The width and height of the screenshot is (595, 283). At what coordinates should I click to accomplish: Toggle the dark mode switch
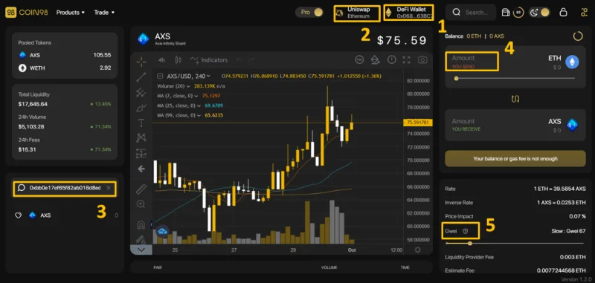541,13
